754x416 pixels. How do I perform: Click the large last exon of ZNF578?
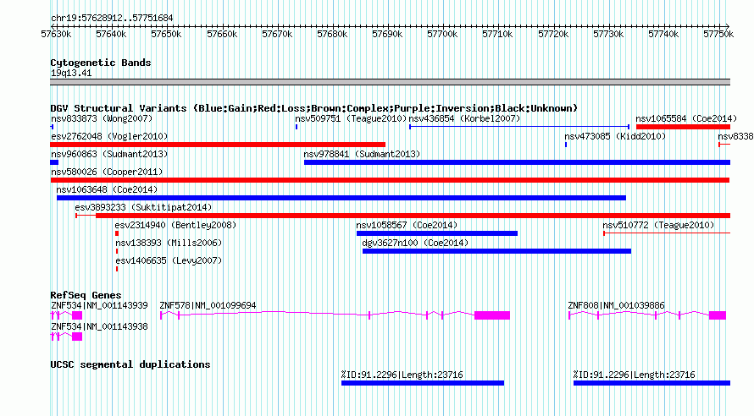pyautogui.click(x=492, y=315)
